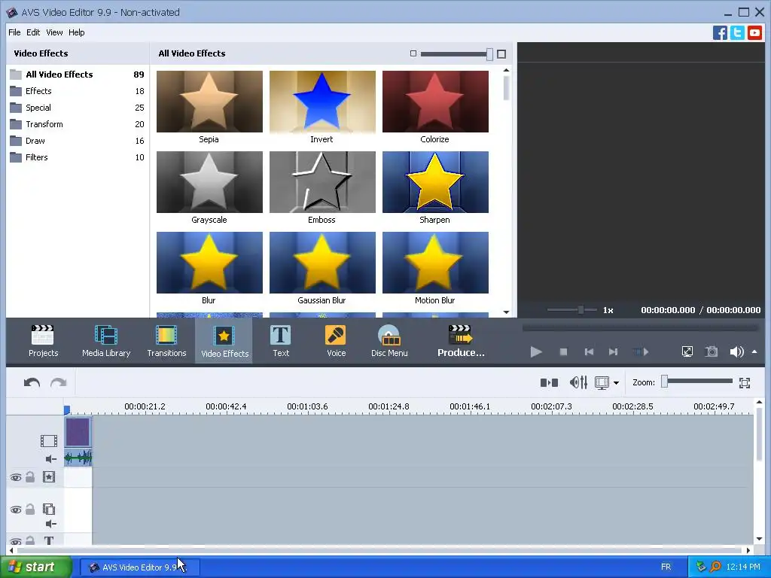Image resolution: width=771 pixels, height=578 pixels.
Task: Select All Video Effects folder
Action: [x=77, y=75]
